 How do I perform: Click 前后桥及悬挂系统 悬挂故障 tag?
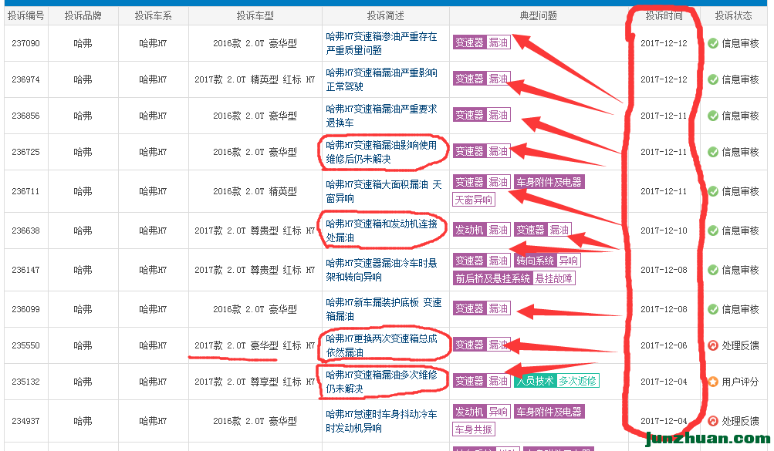[514, 278]
